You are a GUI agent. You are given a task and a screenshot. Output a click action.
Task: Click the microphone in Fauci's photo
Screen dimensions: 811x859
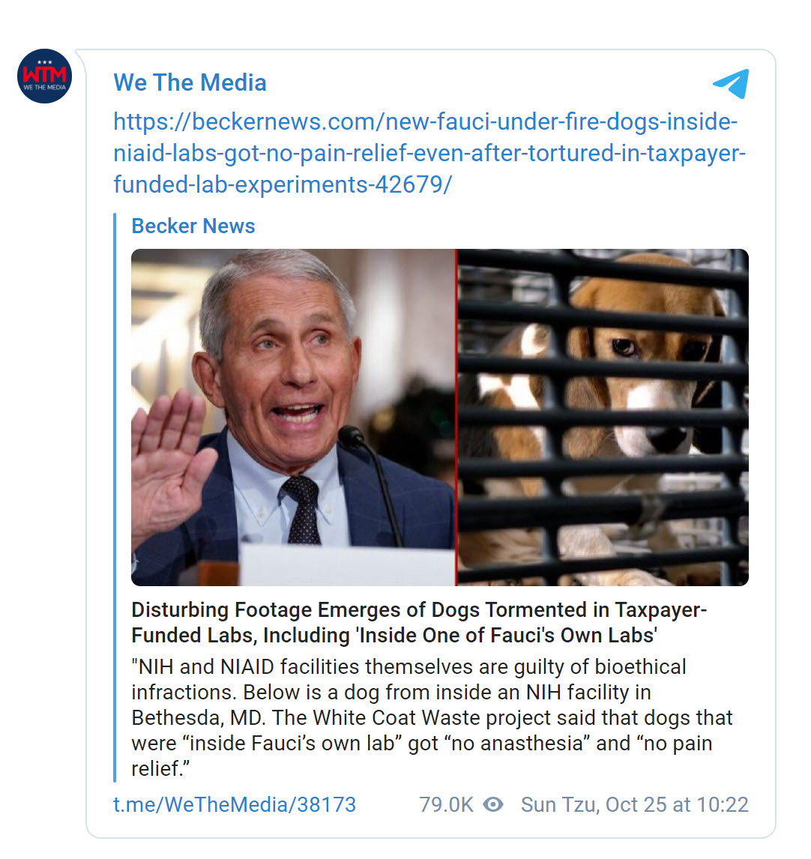pos(351,437)
